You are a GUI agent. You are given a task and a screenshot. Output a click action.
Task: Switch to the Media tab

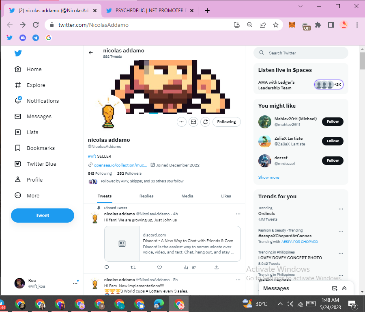pos(187,196)
